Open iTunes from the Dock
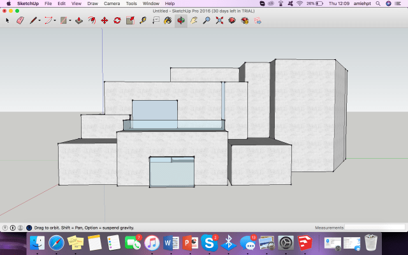The height and width of the screenshot is (255, 408). (152, 243)
